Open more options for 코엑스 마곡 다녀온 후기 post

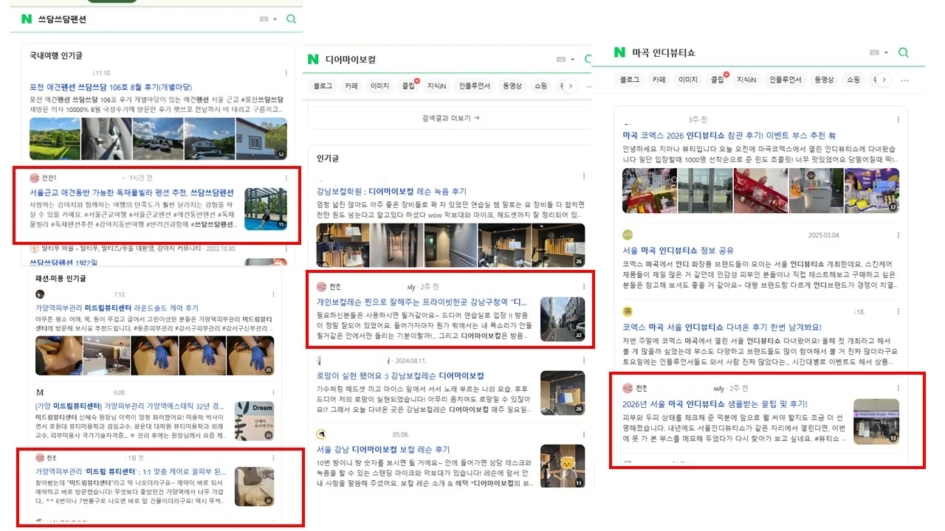898,311
